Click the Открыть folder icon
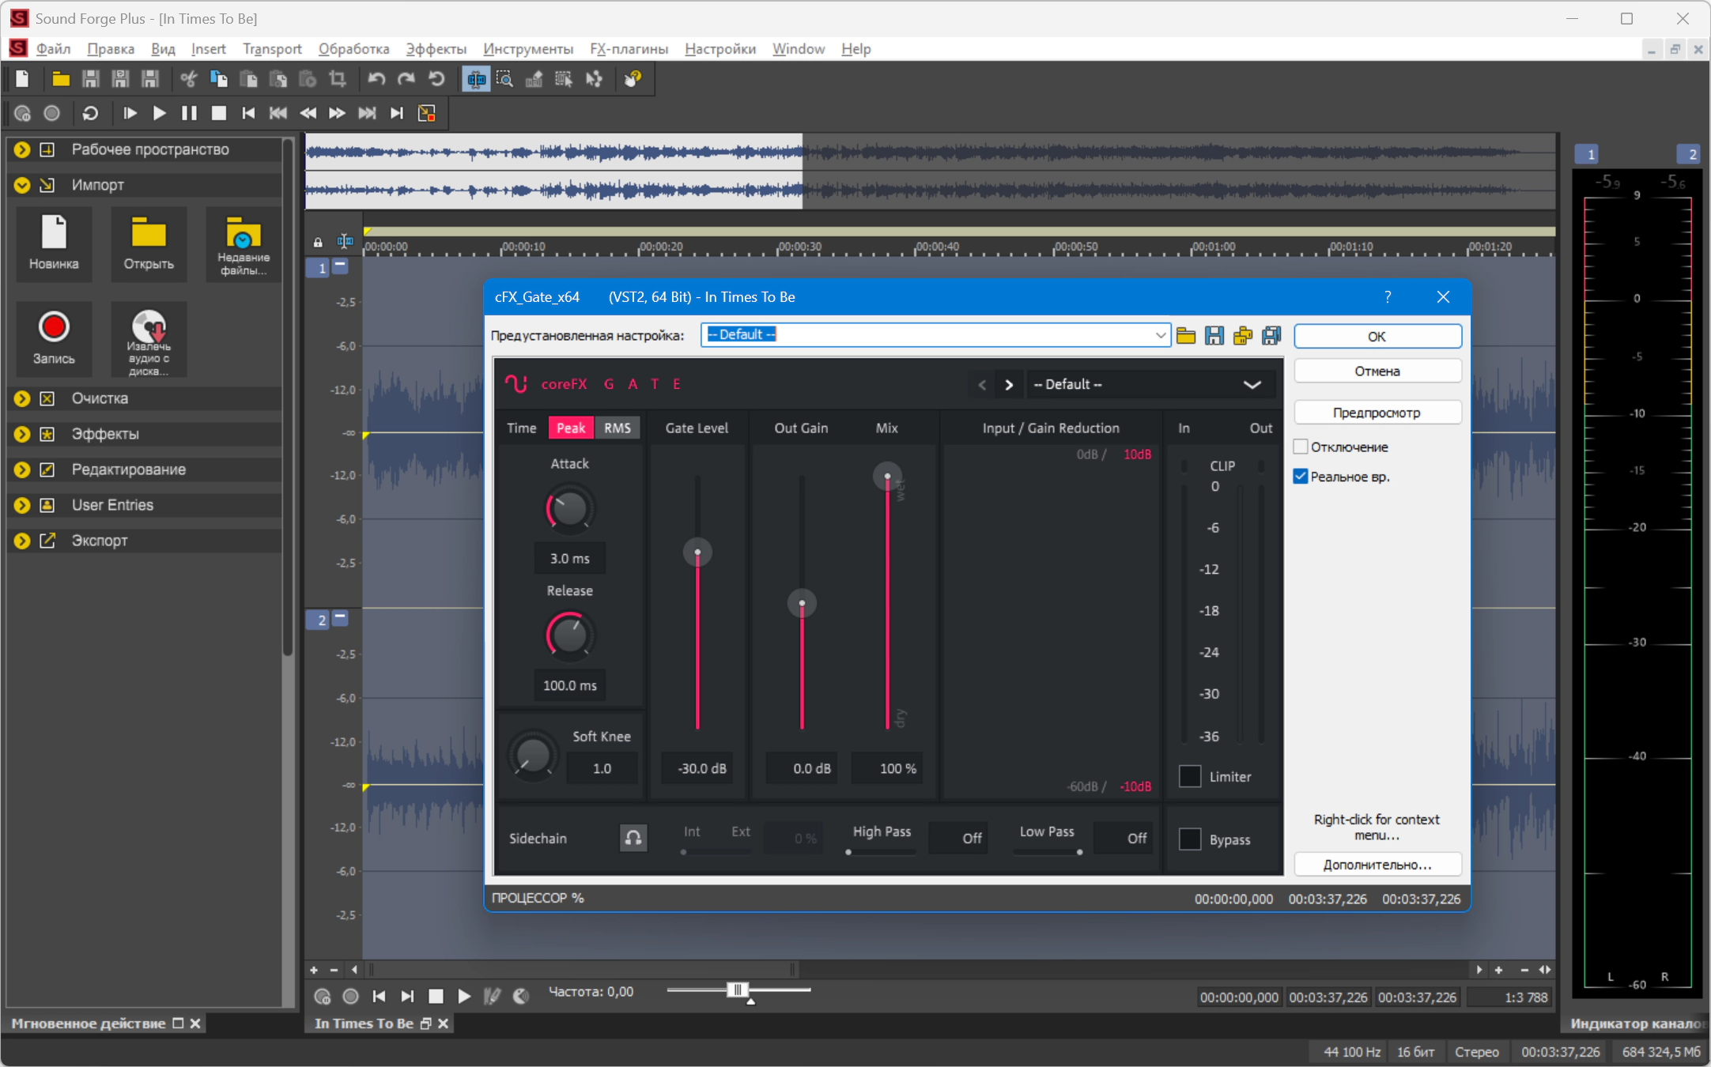 coord(149,243)
